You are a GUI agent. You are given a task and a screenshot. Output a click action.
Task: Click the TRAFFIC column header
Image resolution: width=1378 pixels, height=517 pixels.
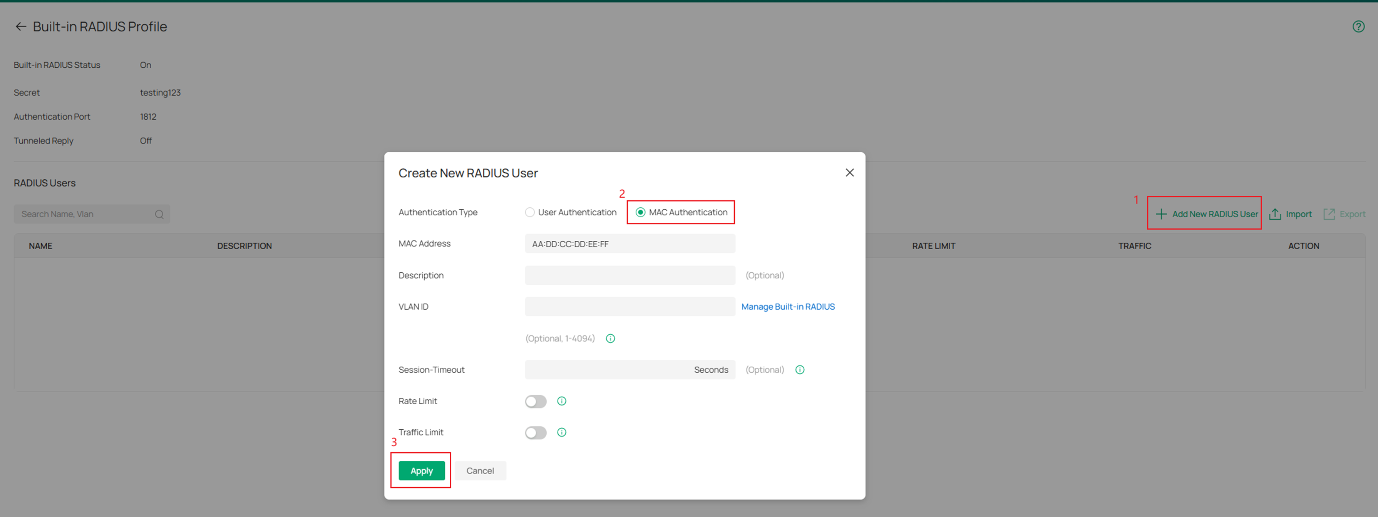coord(1135,246)
